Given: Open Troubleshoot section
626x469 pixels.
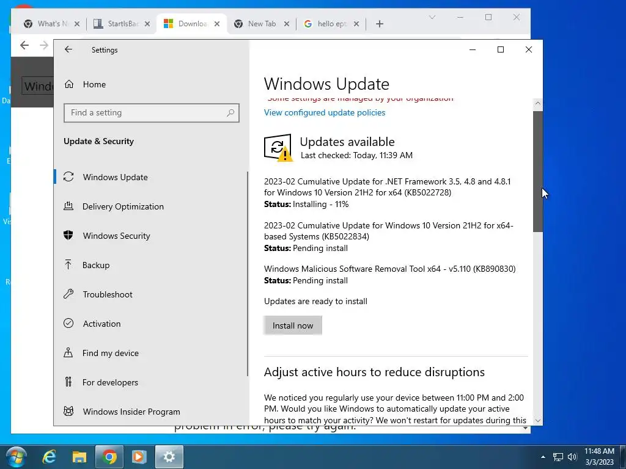Looking at the screenshot, I should click(x=108, y=294).
